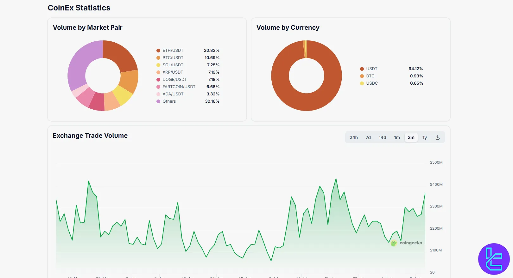This screenshot has height=278, width=513.
Task: Click the $500M axis label
Action: click(436, 162)
